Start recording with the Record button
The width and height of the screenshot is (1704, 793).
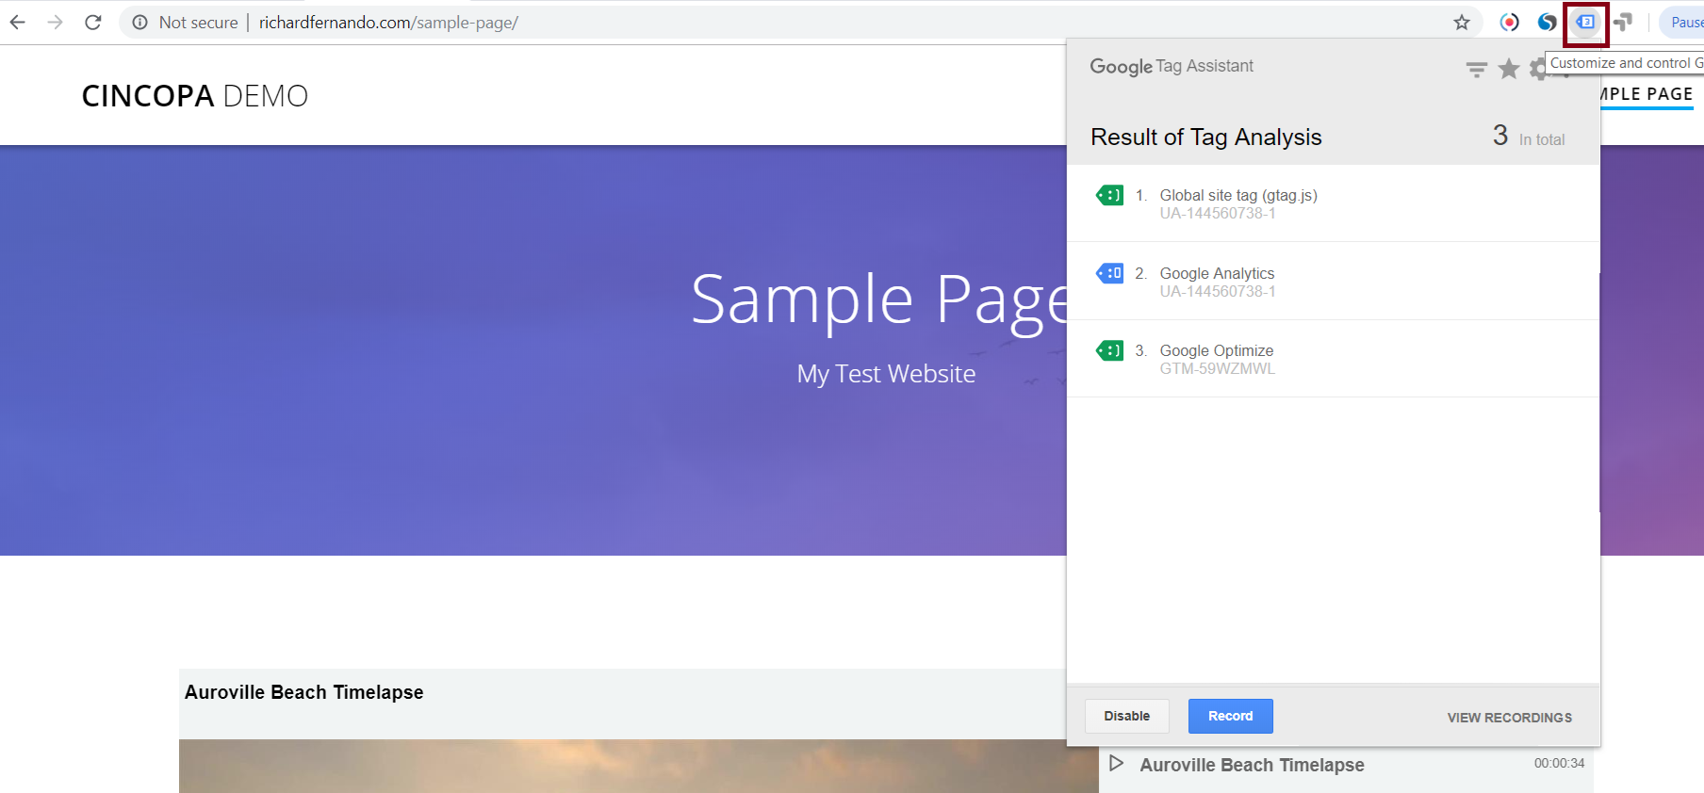[1230, 716]
